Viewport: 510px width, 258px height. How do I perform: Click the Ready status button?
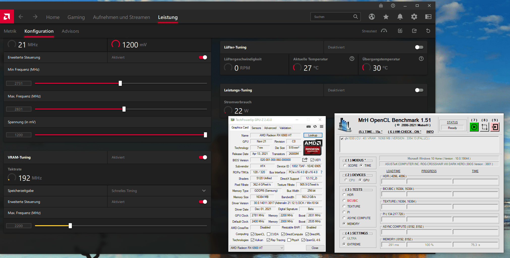click(452, 128)
